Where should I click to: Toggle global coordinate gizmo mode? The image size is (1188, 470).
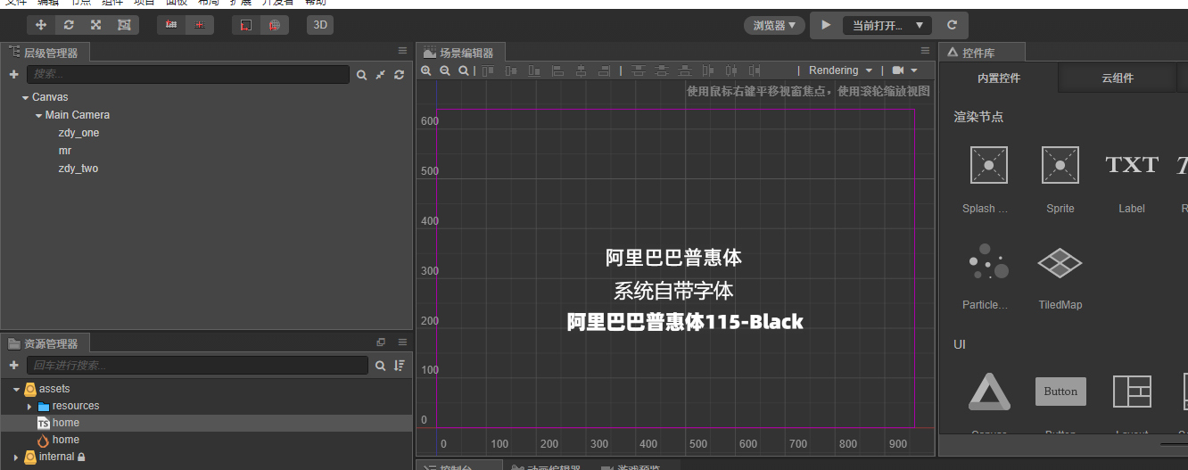(x=275, y=25)
